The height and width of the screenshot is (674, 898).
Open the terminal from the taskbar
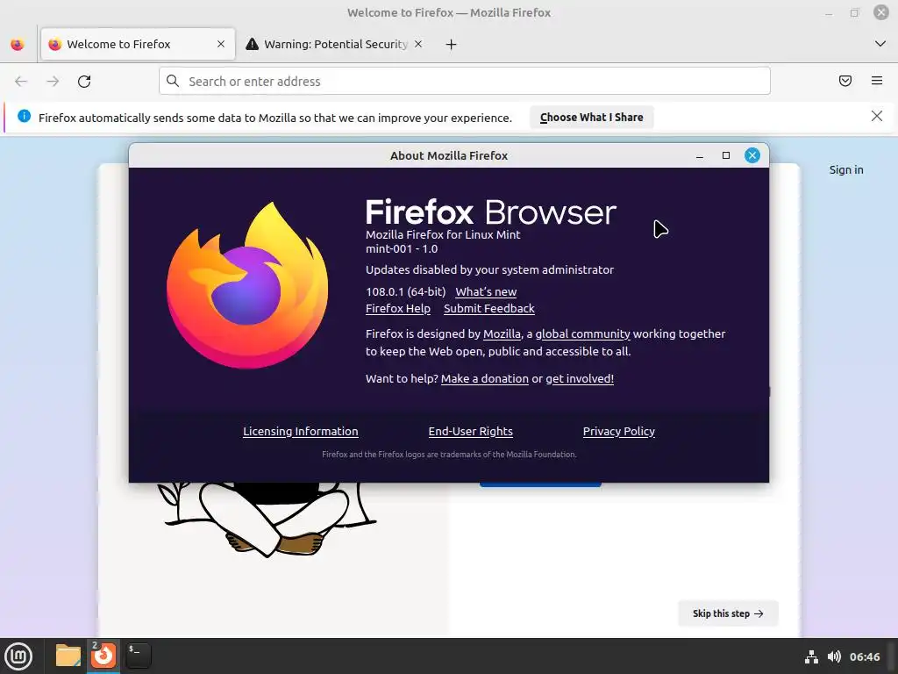click(x=138, y=656)
